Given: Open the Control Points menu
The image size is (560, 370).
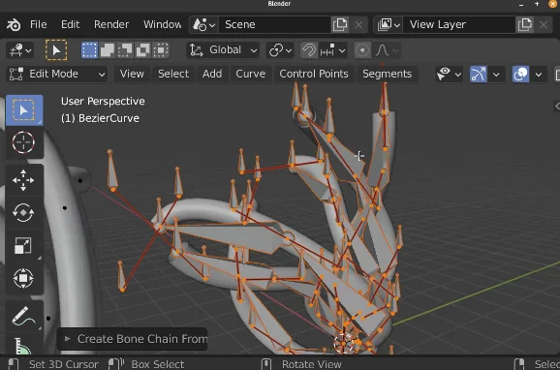Looking at the screenshot, I should click(314, 75).
